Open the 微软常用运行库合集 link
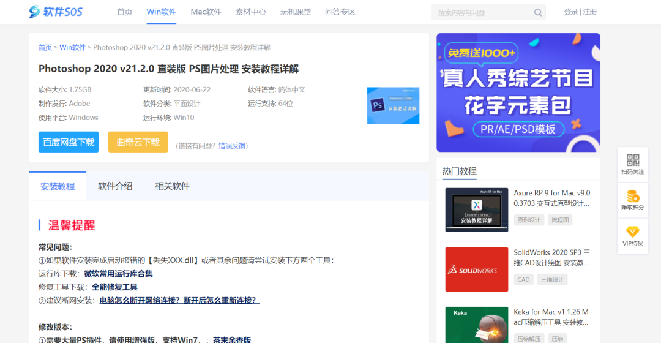 (x=118, y=274)
